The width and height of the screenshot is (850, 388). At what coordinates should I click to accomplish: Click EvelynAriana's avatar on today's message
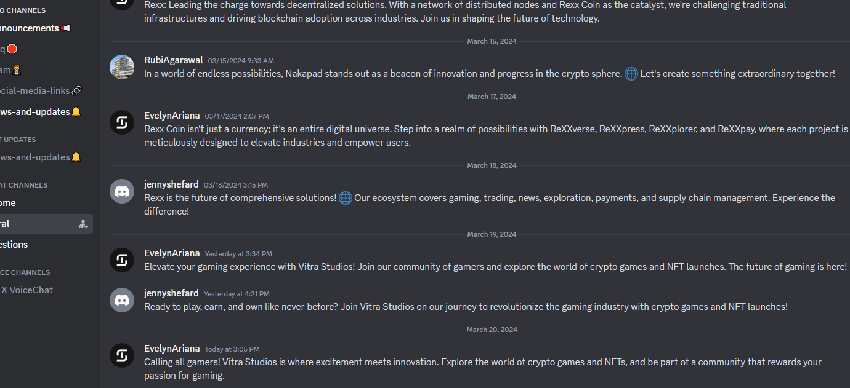pyautogui.click(x=122, y=355)
